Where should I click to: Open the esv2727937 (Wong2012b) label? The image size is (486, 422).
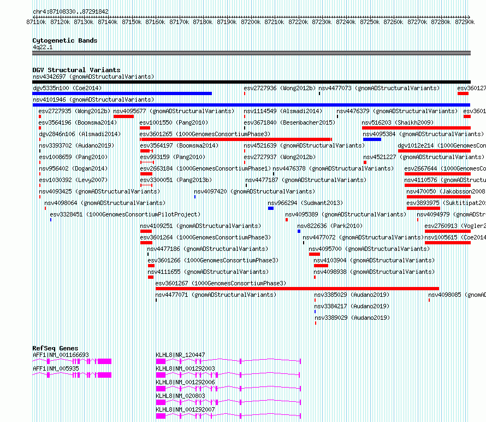(280, 157)
